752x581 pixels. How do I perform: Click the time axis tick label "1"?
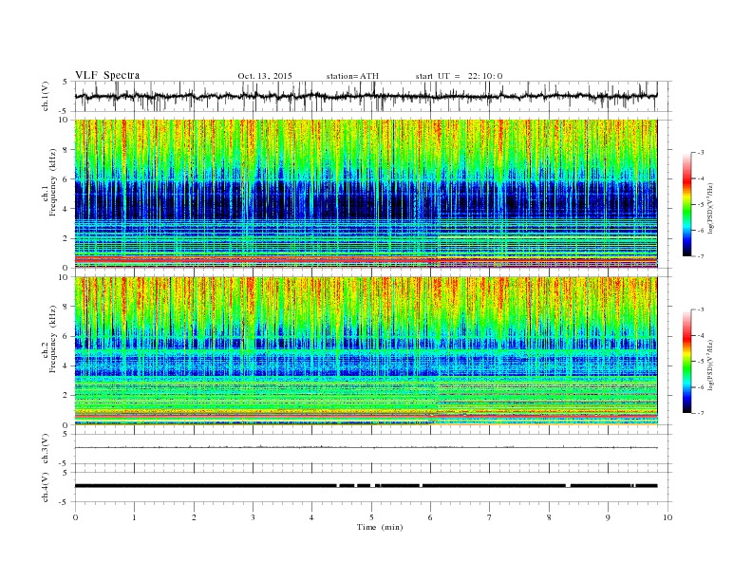click(x=134, y=517)
